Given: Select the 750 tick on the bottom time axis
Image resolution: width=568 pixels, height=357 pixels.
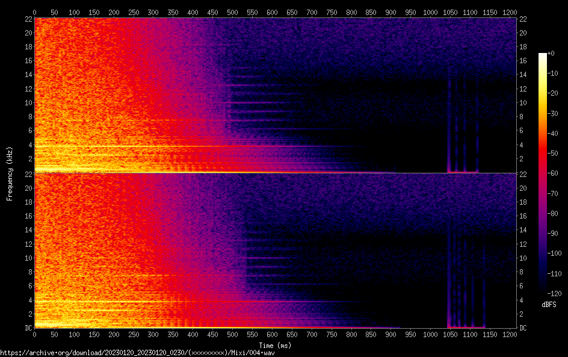Looking at the screenshot, I should click(332, 335).
